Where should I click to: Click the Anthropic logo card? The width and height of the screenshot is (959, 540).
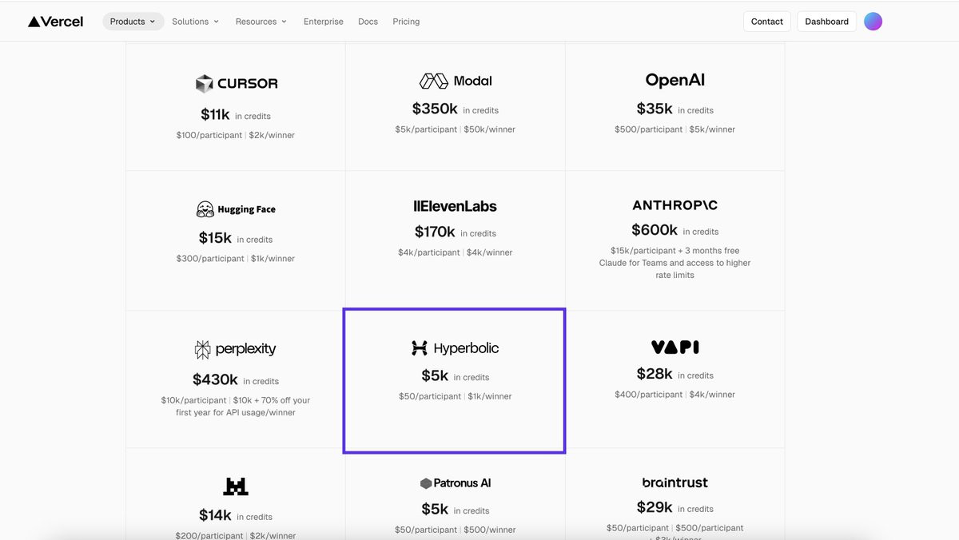[675, 240]
